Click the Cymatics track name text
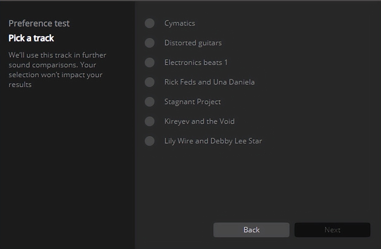This screenshot has width=381, height=249. (x=179, y=23)
